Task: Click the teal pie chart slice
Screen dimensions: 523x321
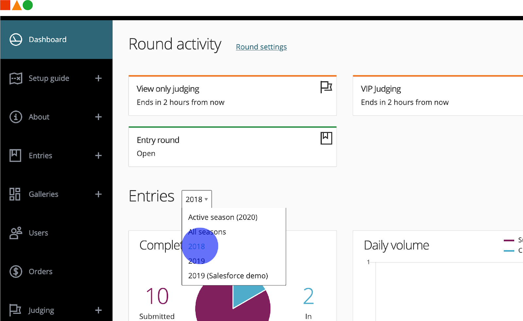Action: (x=246, y=294)
